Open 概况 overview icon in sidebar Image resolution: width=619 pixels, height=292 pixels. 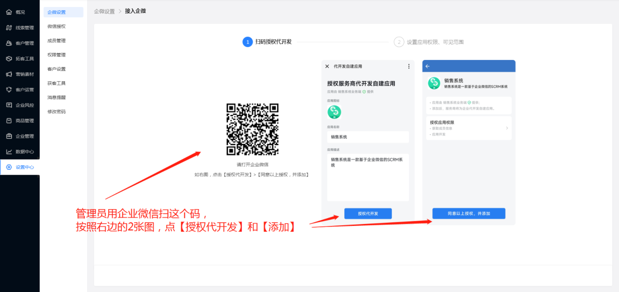click(9, 12)
